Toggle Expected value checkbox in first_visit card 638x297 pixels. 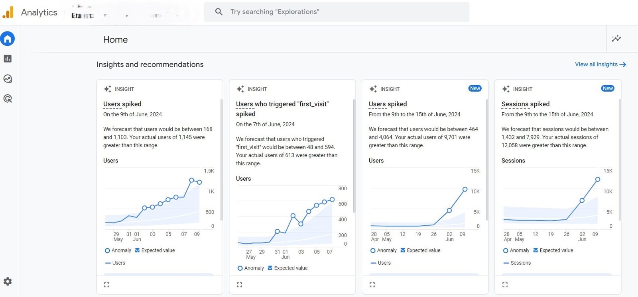click(270, 268)
